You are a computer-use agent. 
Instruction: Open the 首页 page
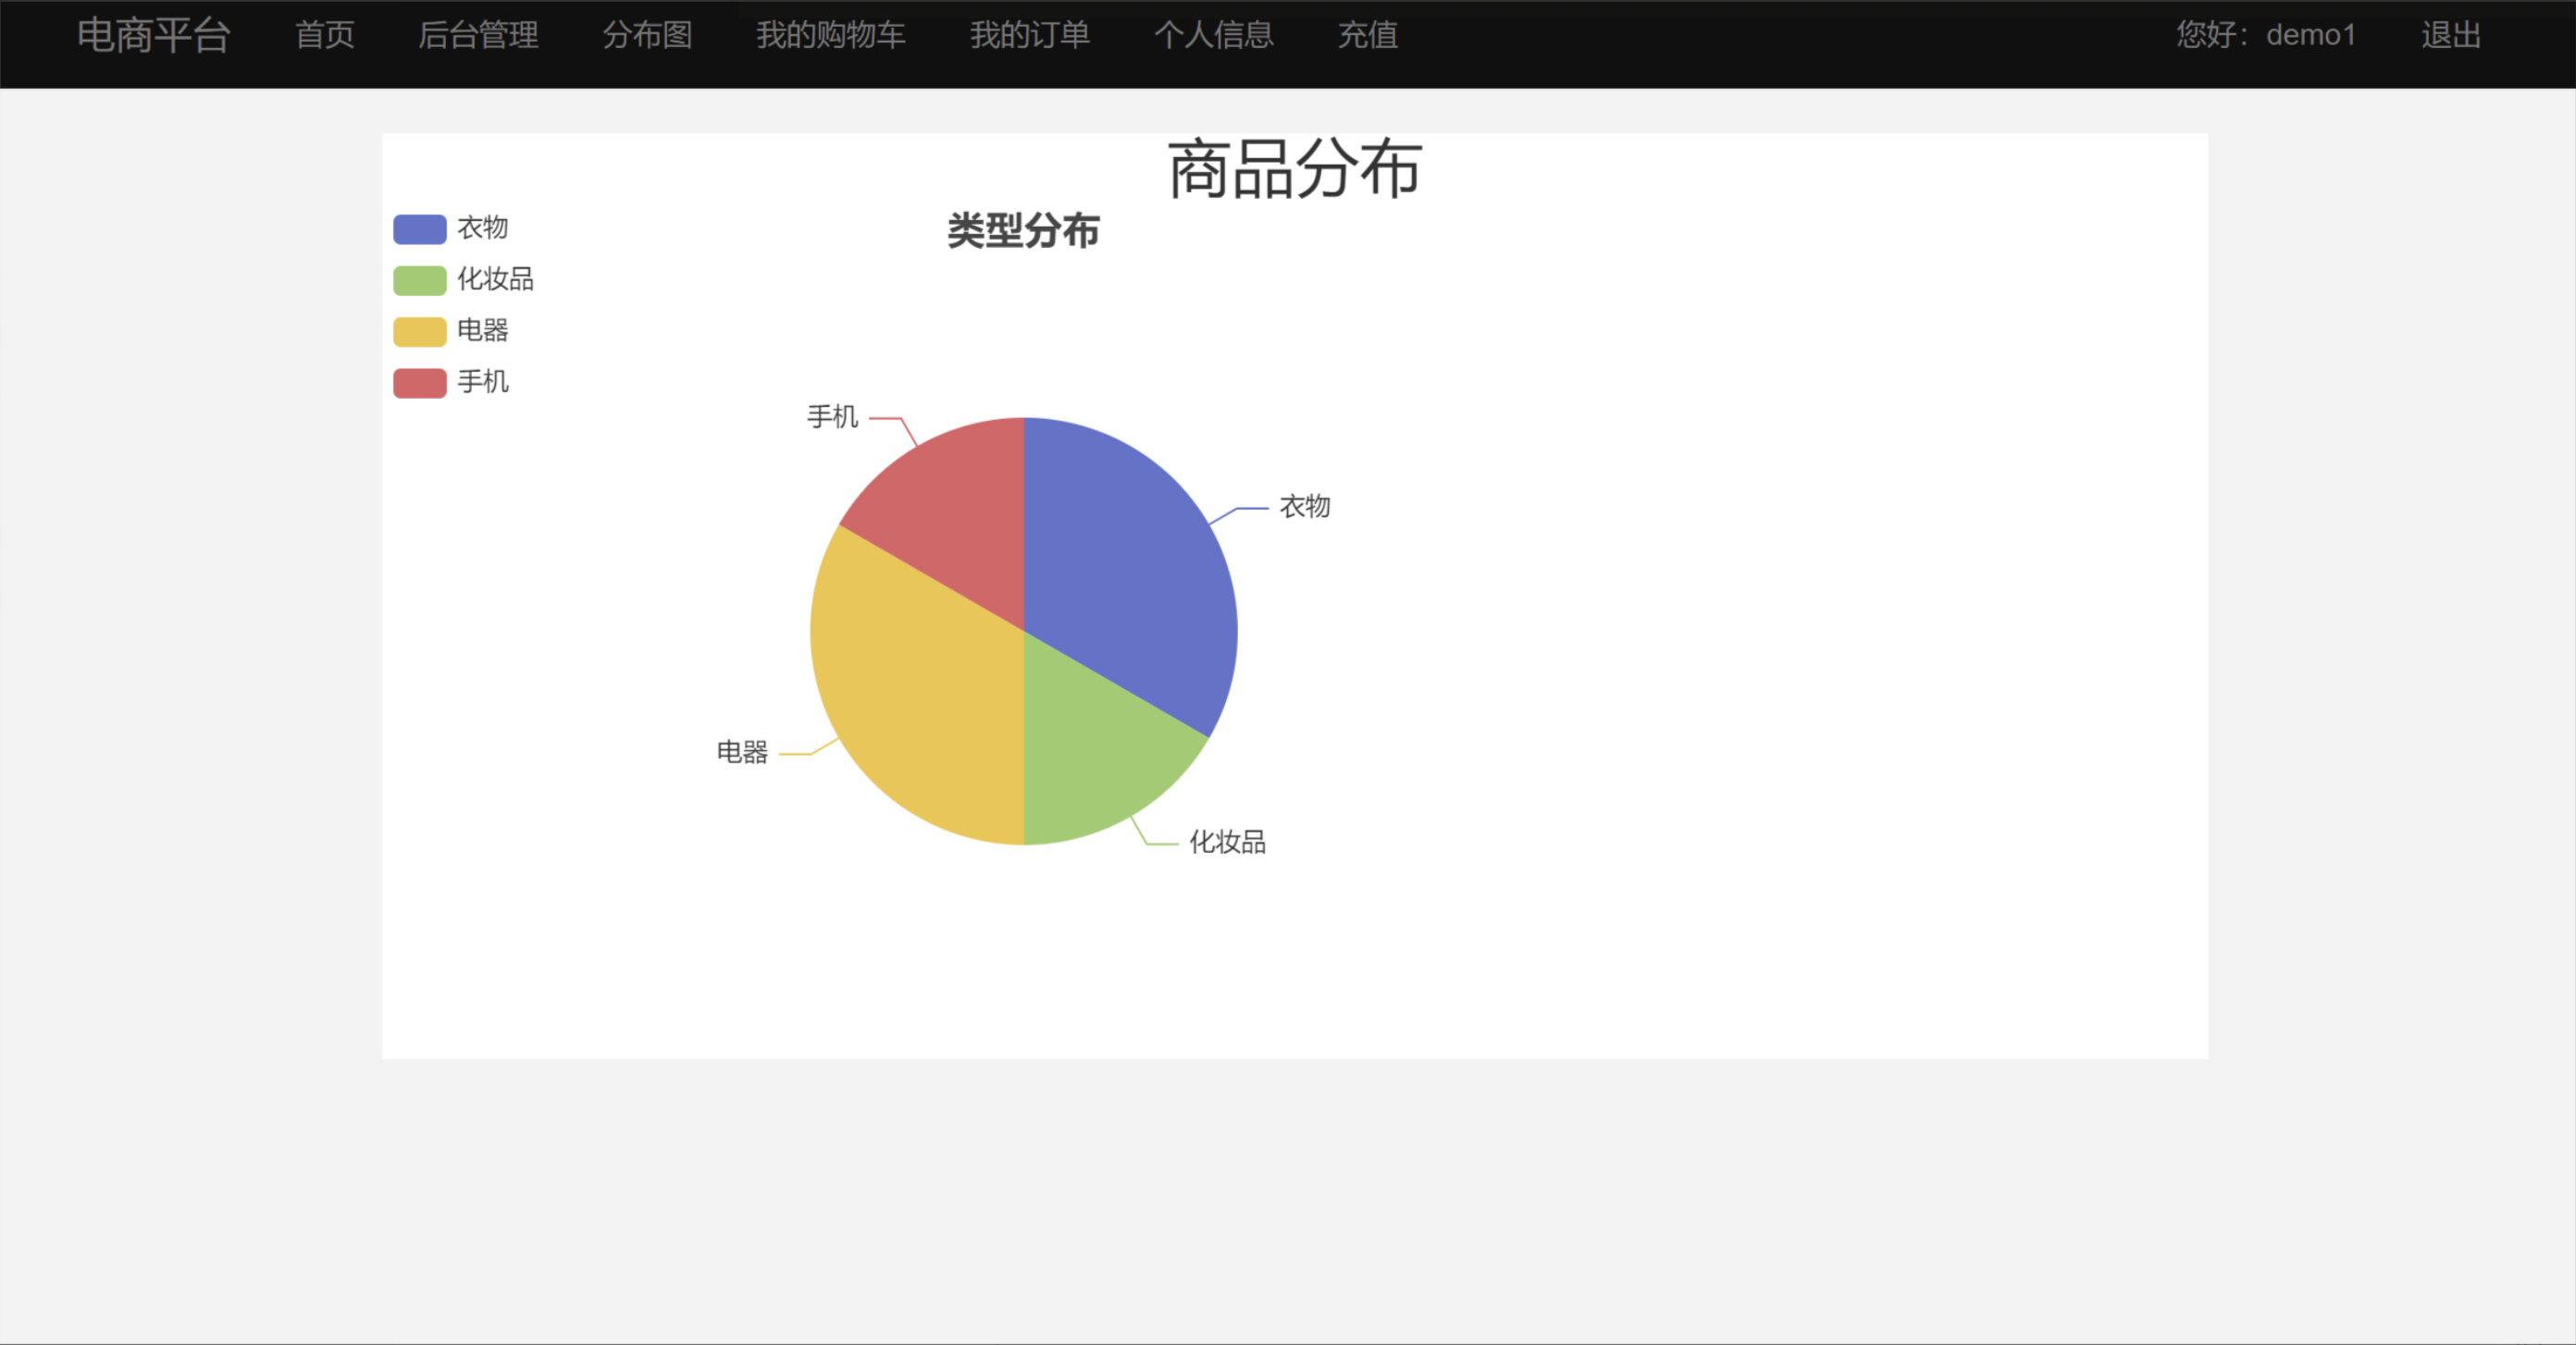(324, 36)
